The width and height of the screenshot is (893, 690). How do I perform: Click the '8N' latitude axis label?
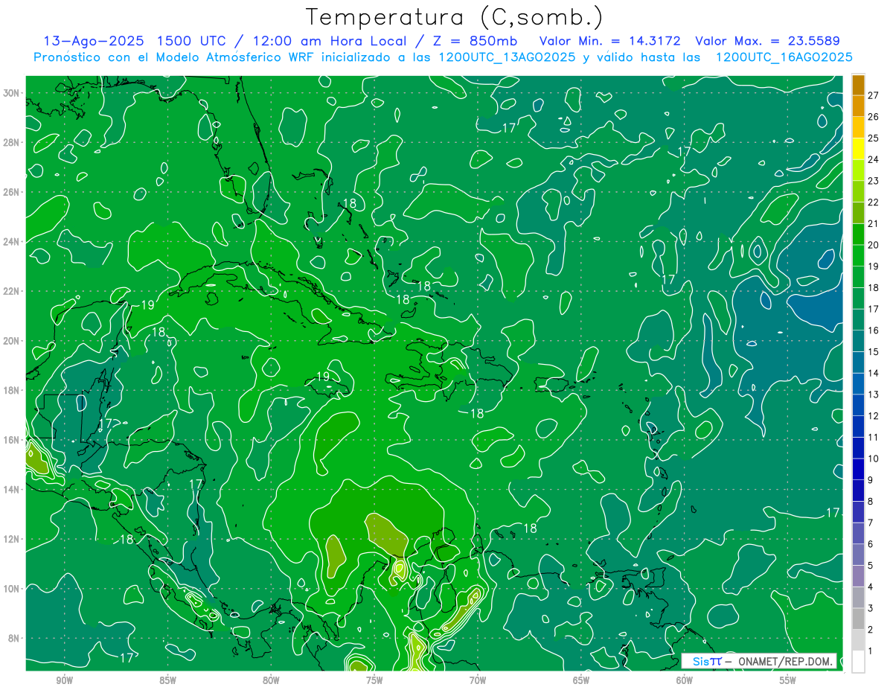click(x=14, y=639)
